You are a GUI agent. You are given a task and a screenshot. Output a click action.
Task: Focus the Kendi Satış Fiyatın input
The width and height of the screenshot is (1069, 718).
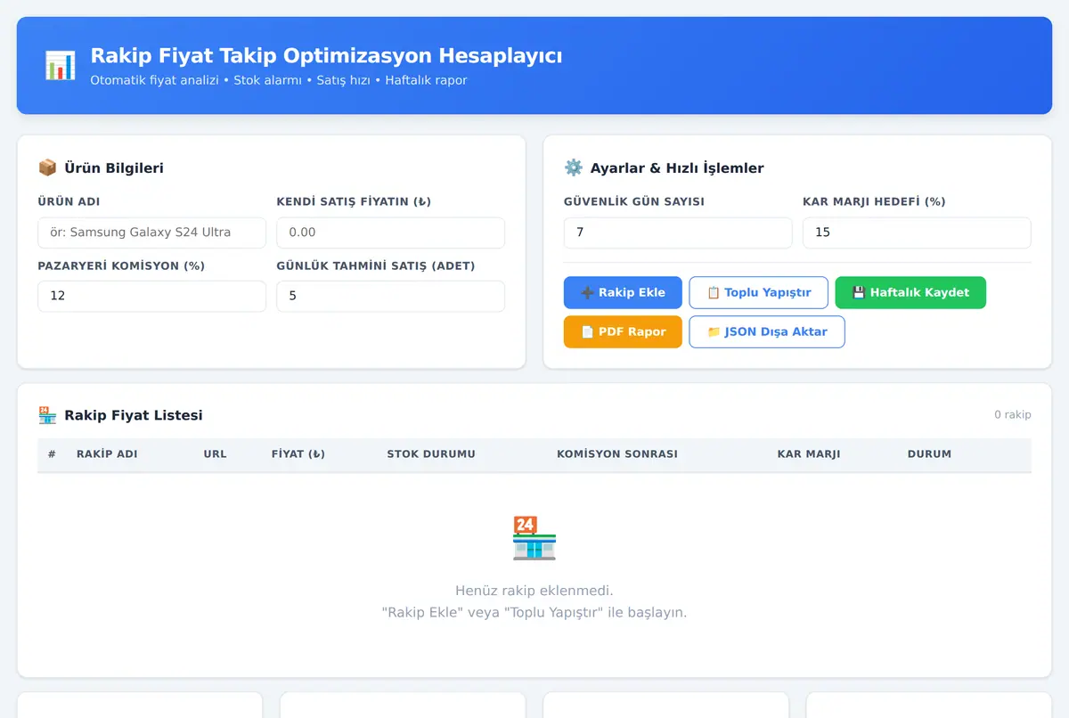(x=391, y=233)
